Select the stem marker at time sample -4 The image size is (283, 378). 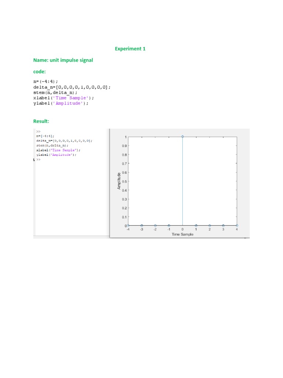pyautogui.click(x=128, y=225)
